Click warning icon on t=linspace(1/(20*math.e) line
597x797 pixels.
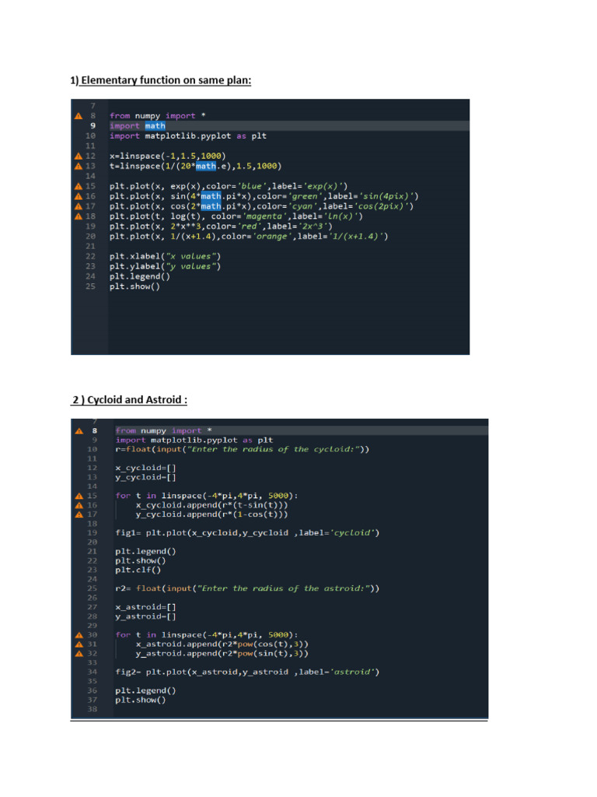pyautogui.click(x=79, y=167)
